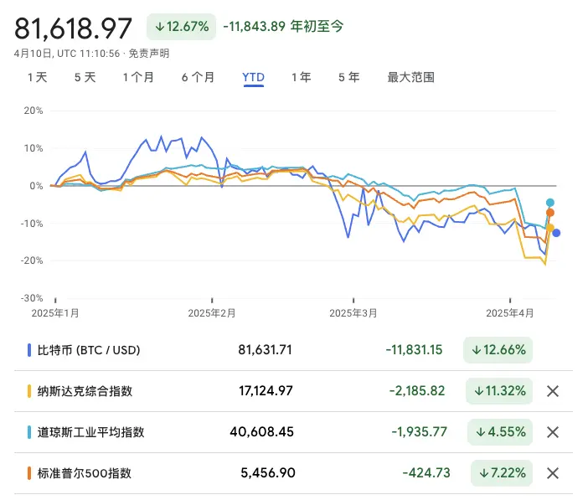Switch to the 1 年 range
Screen dimensions: 588x500
pyautogui.click(x=302, y=77)
